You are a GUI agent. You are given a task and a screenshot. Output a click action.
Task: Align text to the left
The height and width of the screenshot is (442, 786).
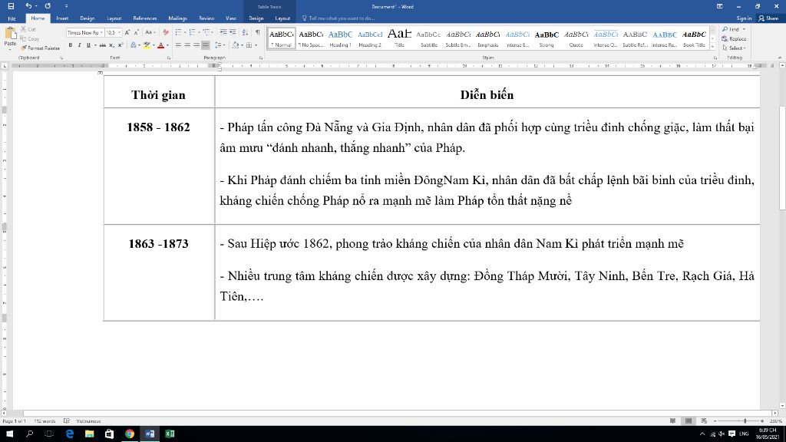coord(178,45)
